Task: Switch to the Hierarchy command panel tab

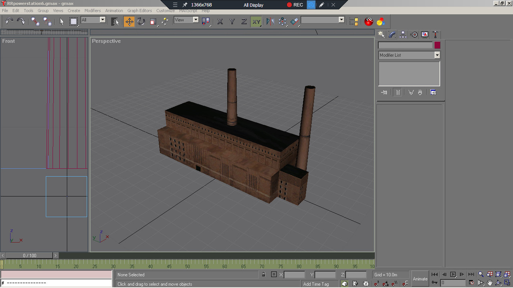Action: pyautogui.click(x=403, y=35)
